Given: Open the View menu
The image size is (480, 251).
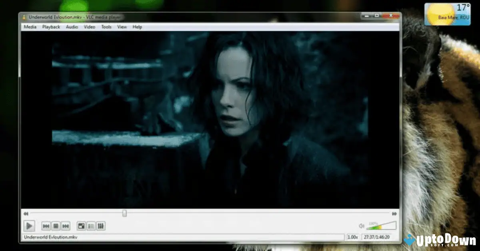Looking at the screenshot, I should 121,27.
